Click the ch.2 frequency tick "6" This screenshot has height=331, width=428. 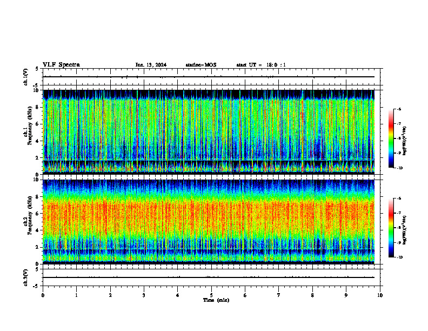pos(38,214)
